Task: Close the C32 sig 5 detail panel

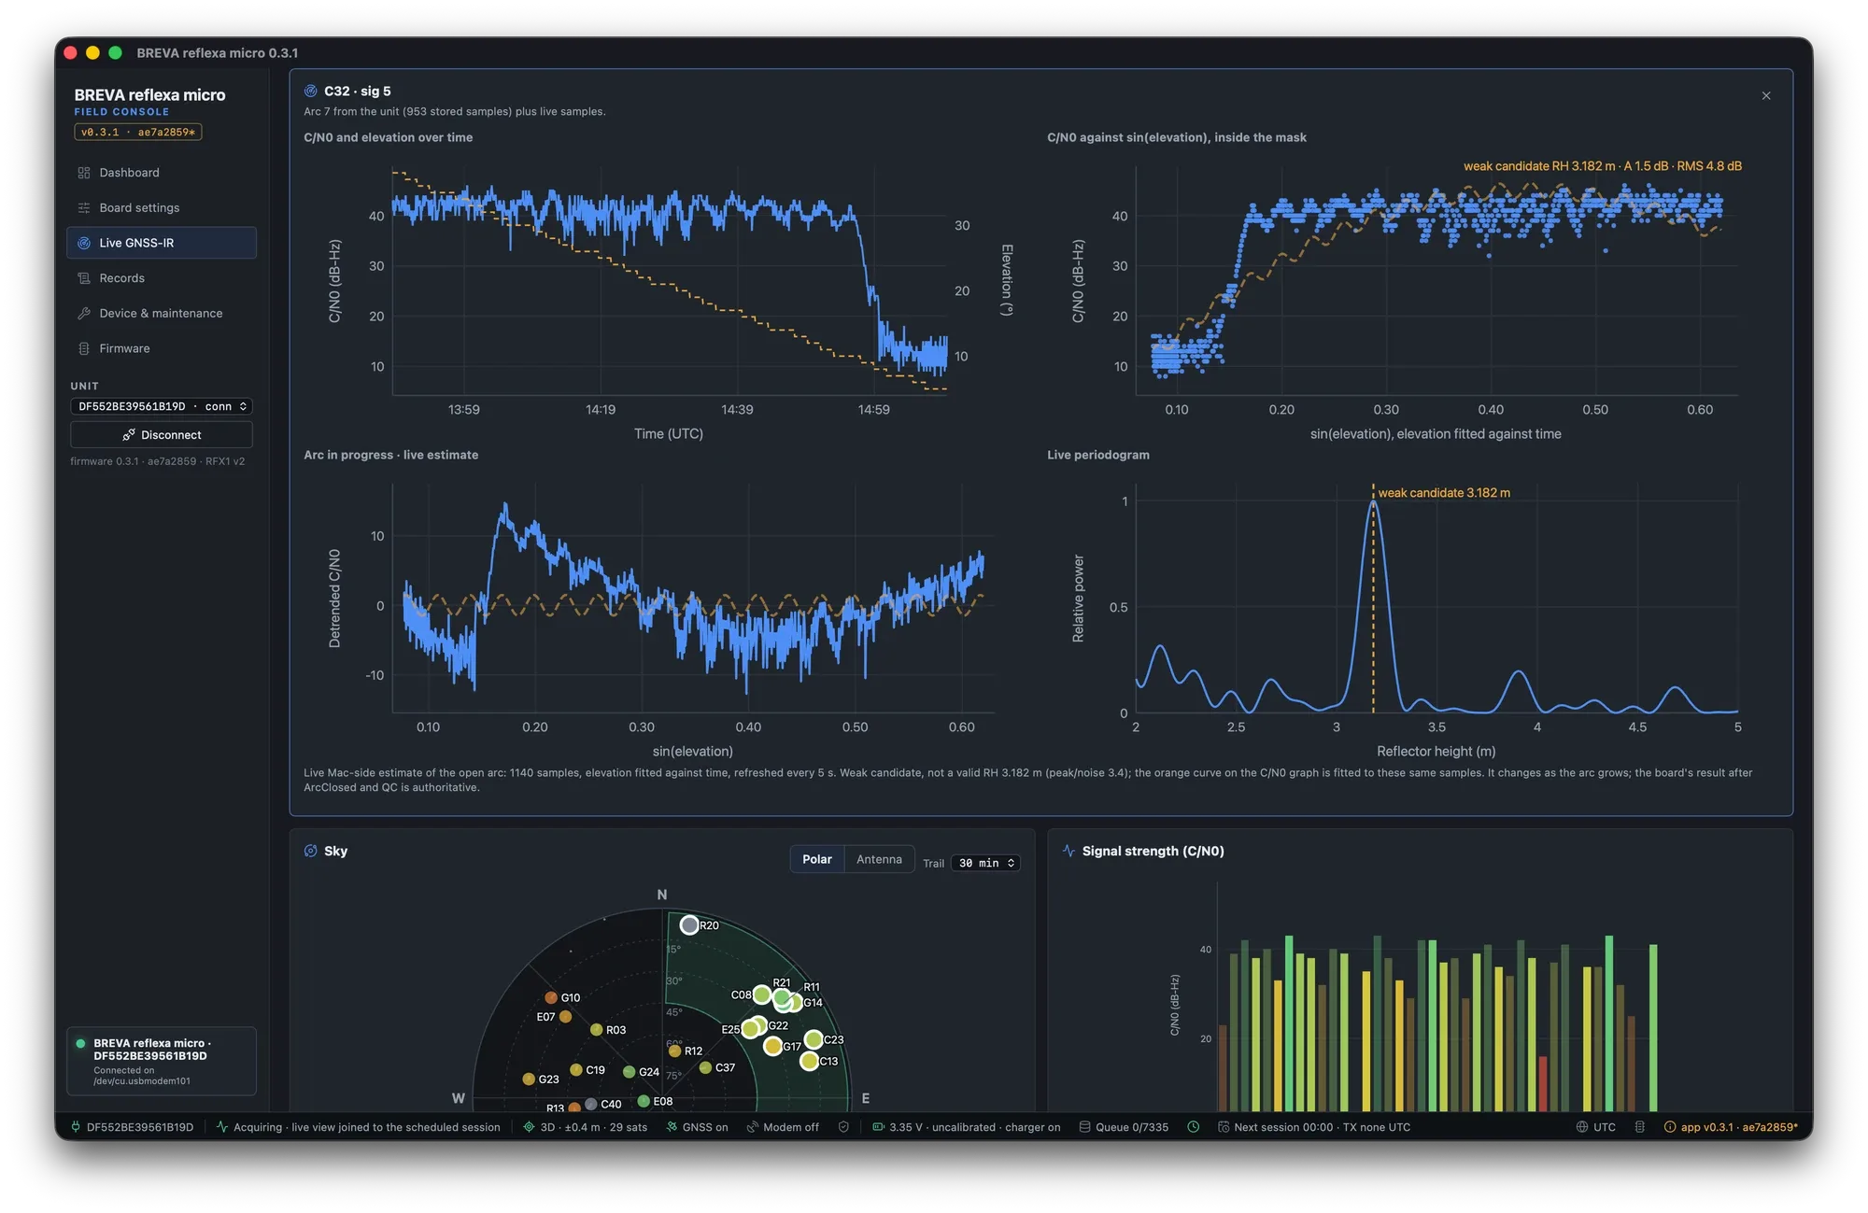Action: click(1766, 96)
